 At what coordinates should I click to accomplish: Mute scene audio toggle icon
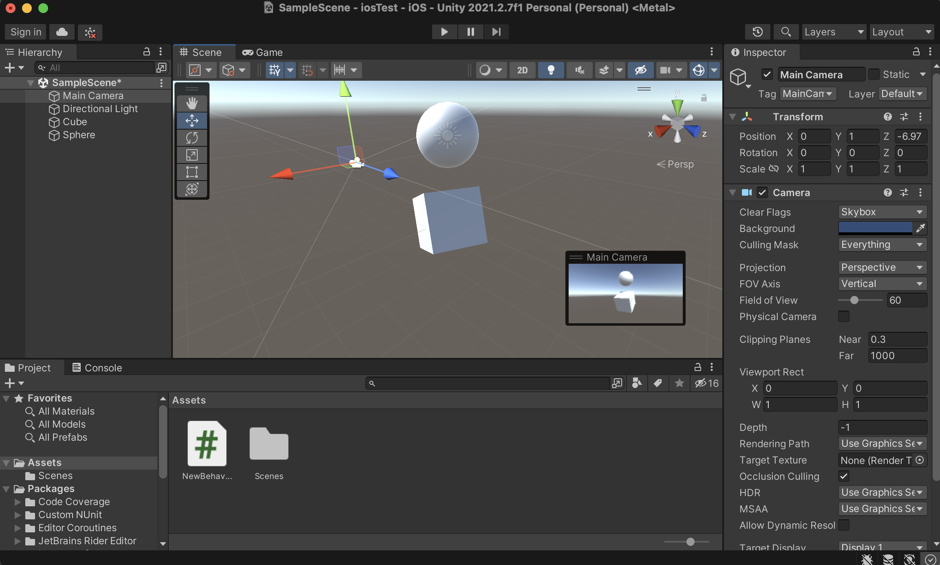click(579, 70)
